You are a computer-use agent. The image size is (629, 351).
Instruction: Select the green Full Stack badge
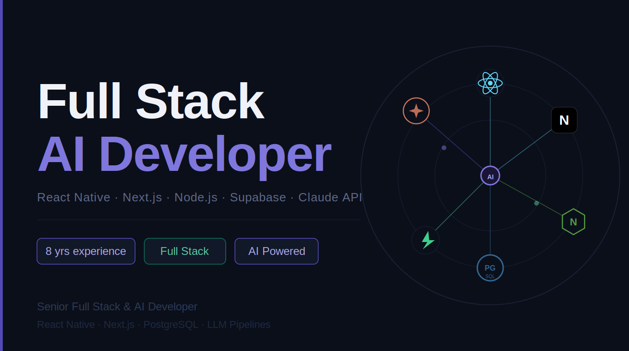(185, 251)
